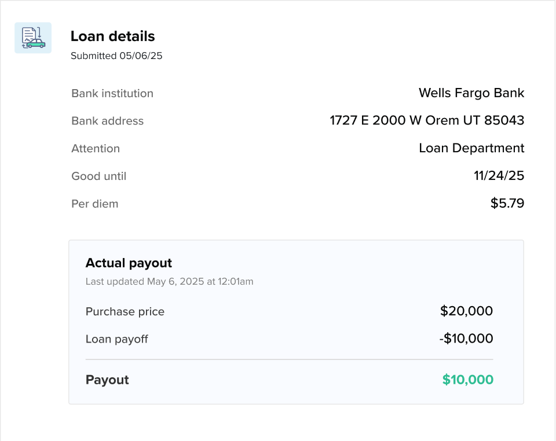556x441 pixels.
Task: Select the last updated timestamp text
Action: tap(169, 281)
